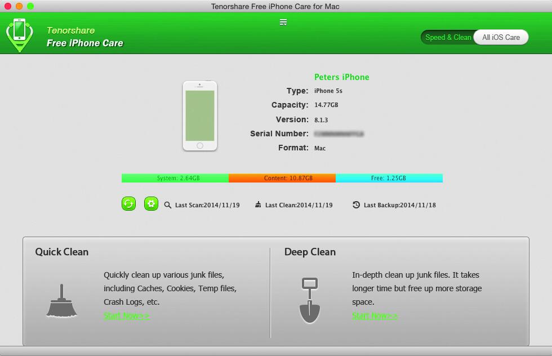Click the Quick Clean broom icon
Image resolution: width=552 pixels, height=356 pixels.
[61, 301]
